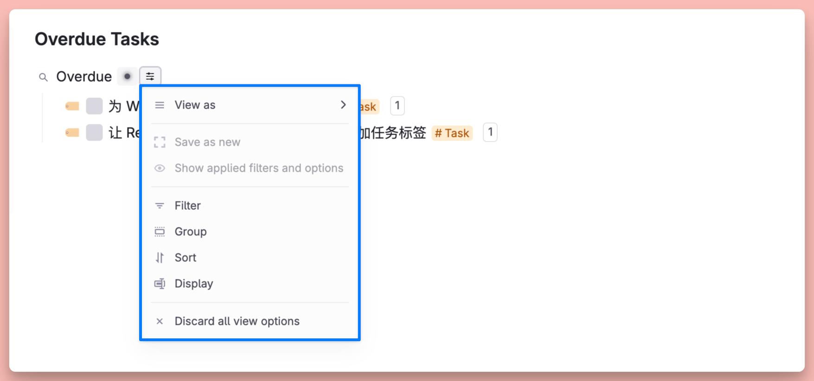Open the View as submenu
The height and width of the screenshot is (381, 814).
pyautogui.click(x=250, y=105)
